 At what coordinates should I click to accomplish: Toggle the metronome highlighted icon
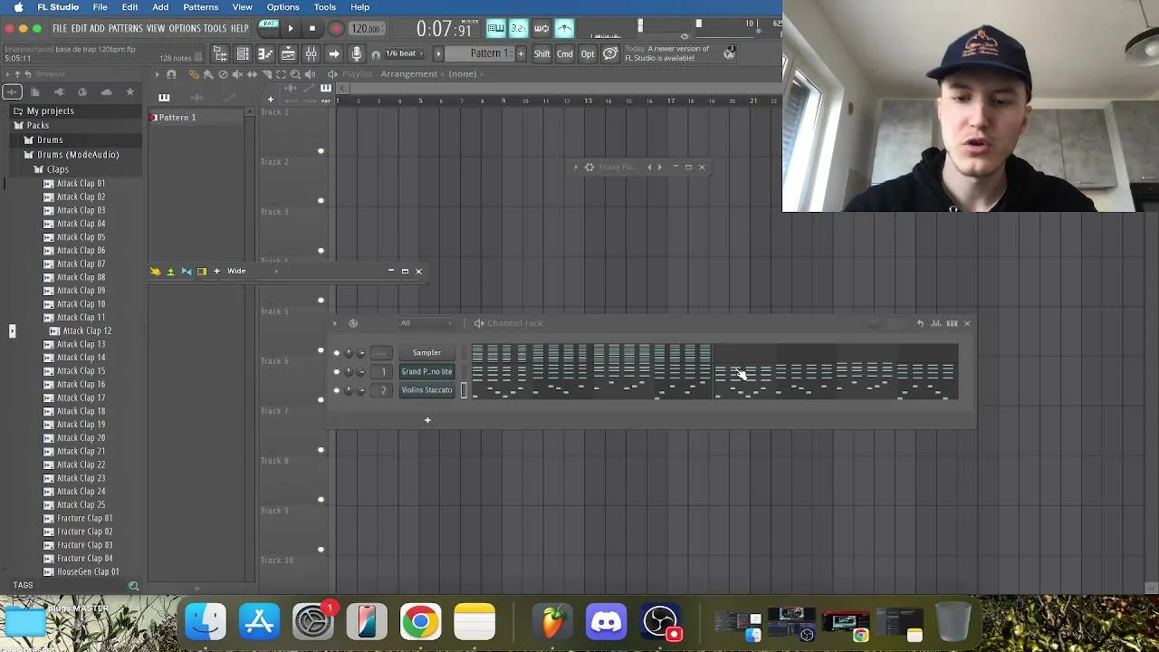[x=564, y=29]
